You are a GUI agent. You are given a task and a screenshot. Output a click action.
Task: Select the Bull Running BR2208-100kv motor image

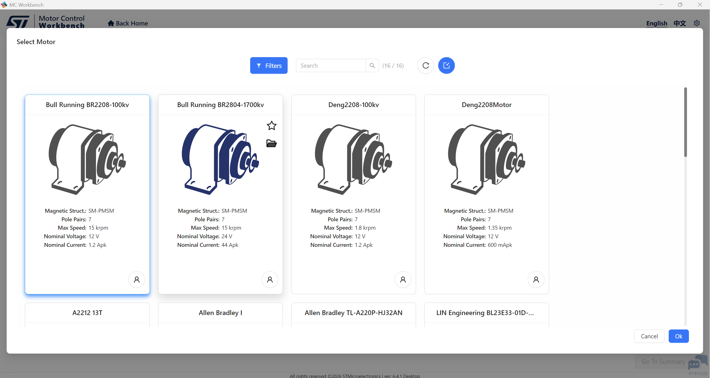click(x=87, y=159)
